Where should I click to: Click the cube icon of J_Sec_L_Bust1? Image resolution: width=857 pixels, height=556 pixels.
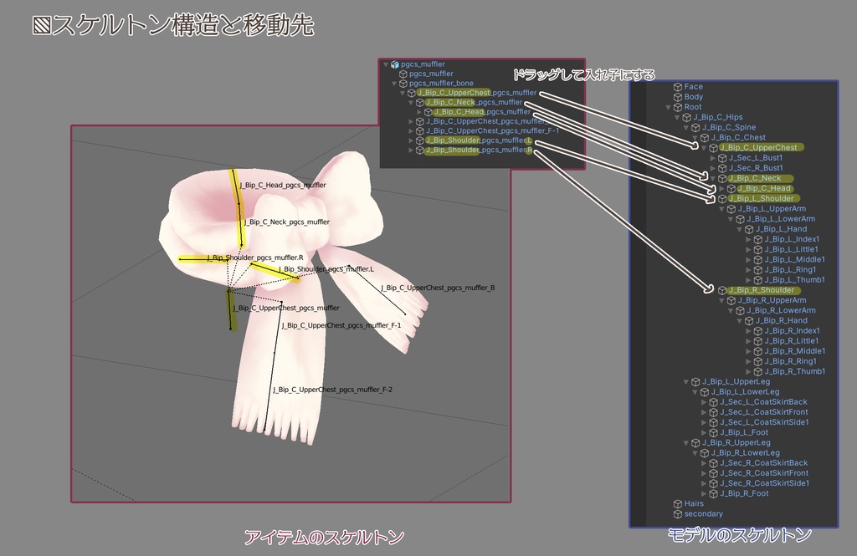click(722, 158)
